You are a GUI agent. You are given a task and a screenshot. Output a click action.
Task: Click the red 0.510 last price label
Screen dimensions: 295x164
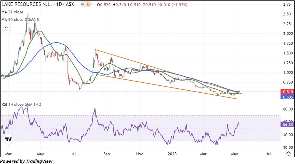coord(287,92)
